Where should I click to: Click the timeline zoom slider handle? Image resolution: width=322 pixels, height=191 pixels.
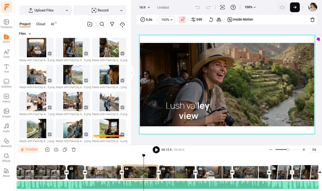pos(288,150)
